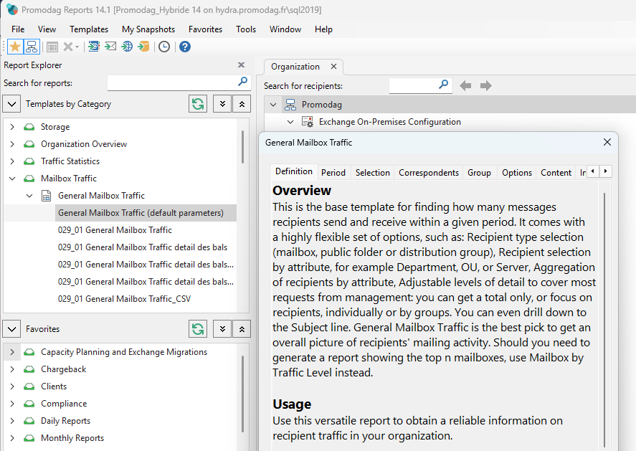Toggle the Organization tree toolbar icon
636x451 pixels.
point(32,47)
